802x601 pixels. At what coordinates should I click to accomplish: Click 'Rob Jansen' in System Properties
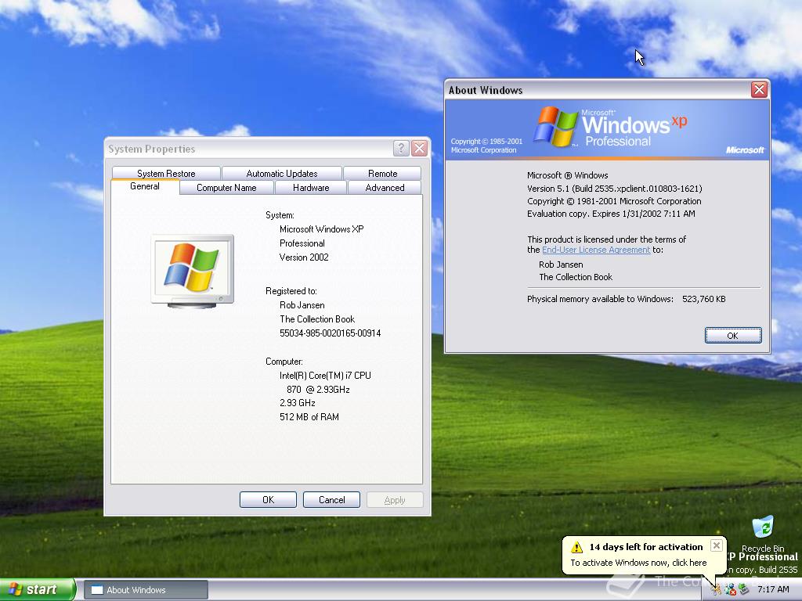click(302, 305)
